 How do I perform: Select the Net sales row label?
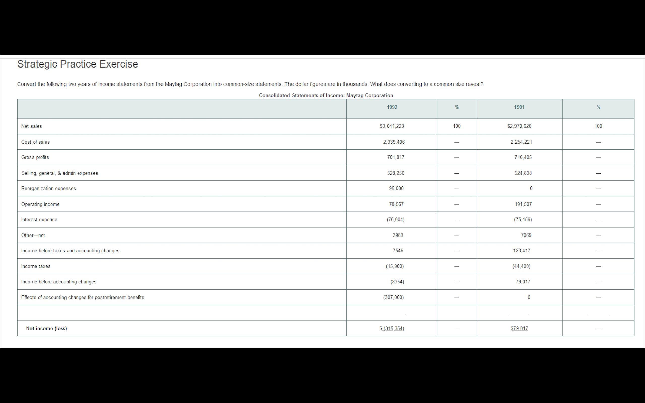[31, 126]
